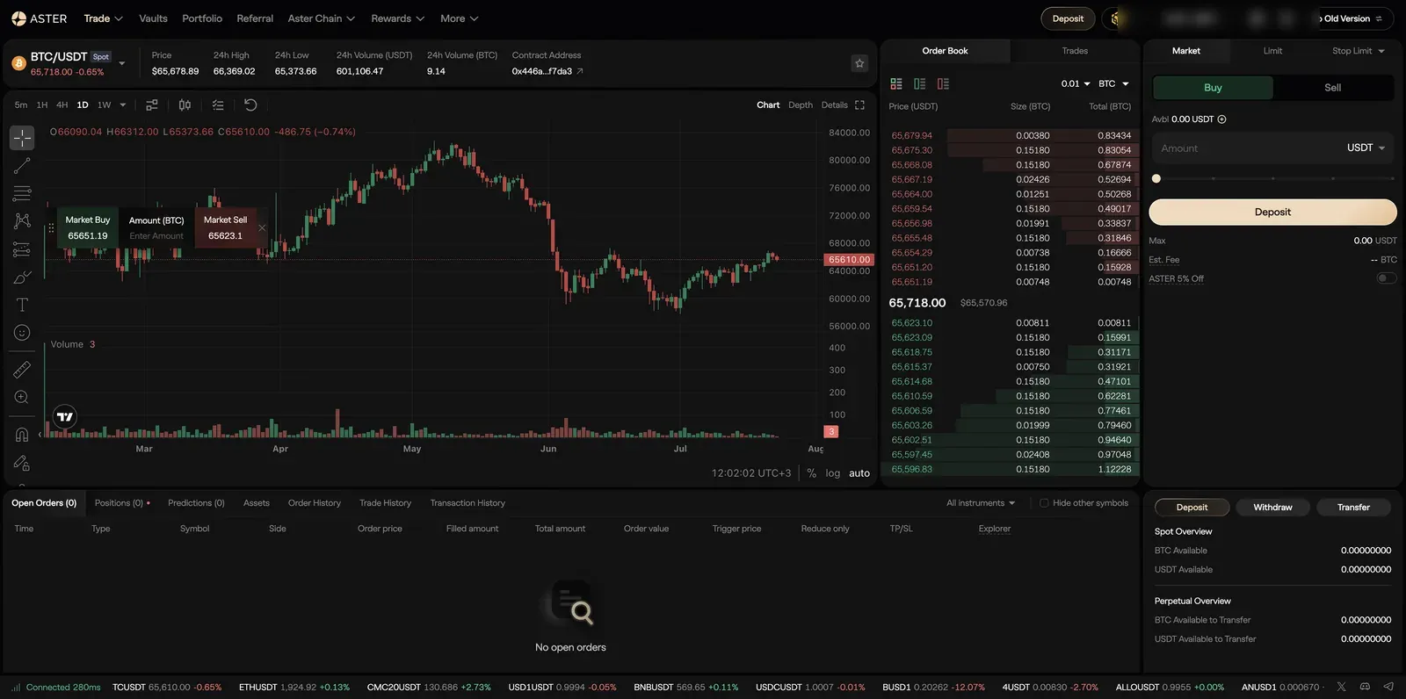The image size is (1406, 699).
Task: Expand the Trade menu
Action: click(x=103, y=18)
